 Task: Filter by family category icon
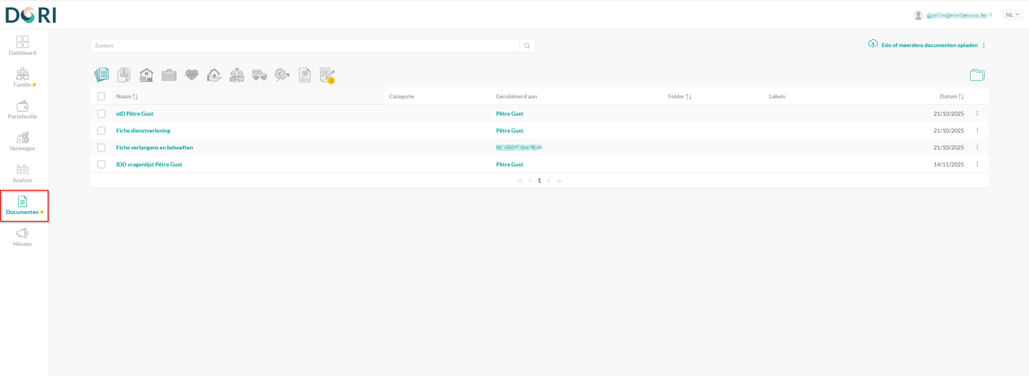point(237,75)
